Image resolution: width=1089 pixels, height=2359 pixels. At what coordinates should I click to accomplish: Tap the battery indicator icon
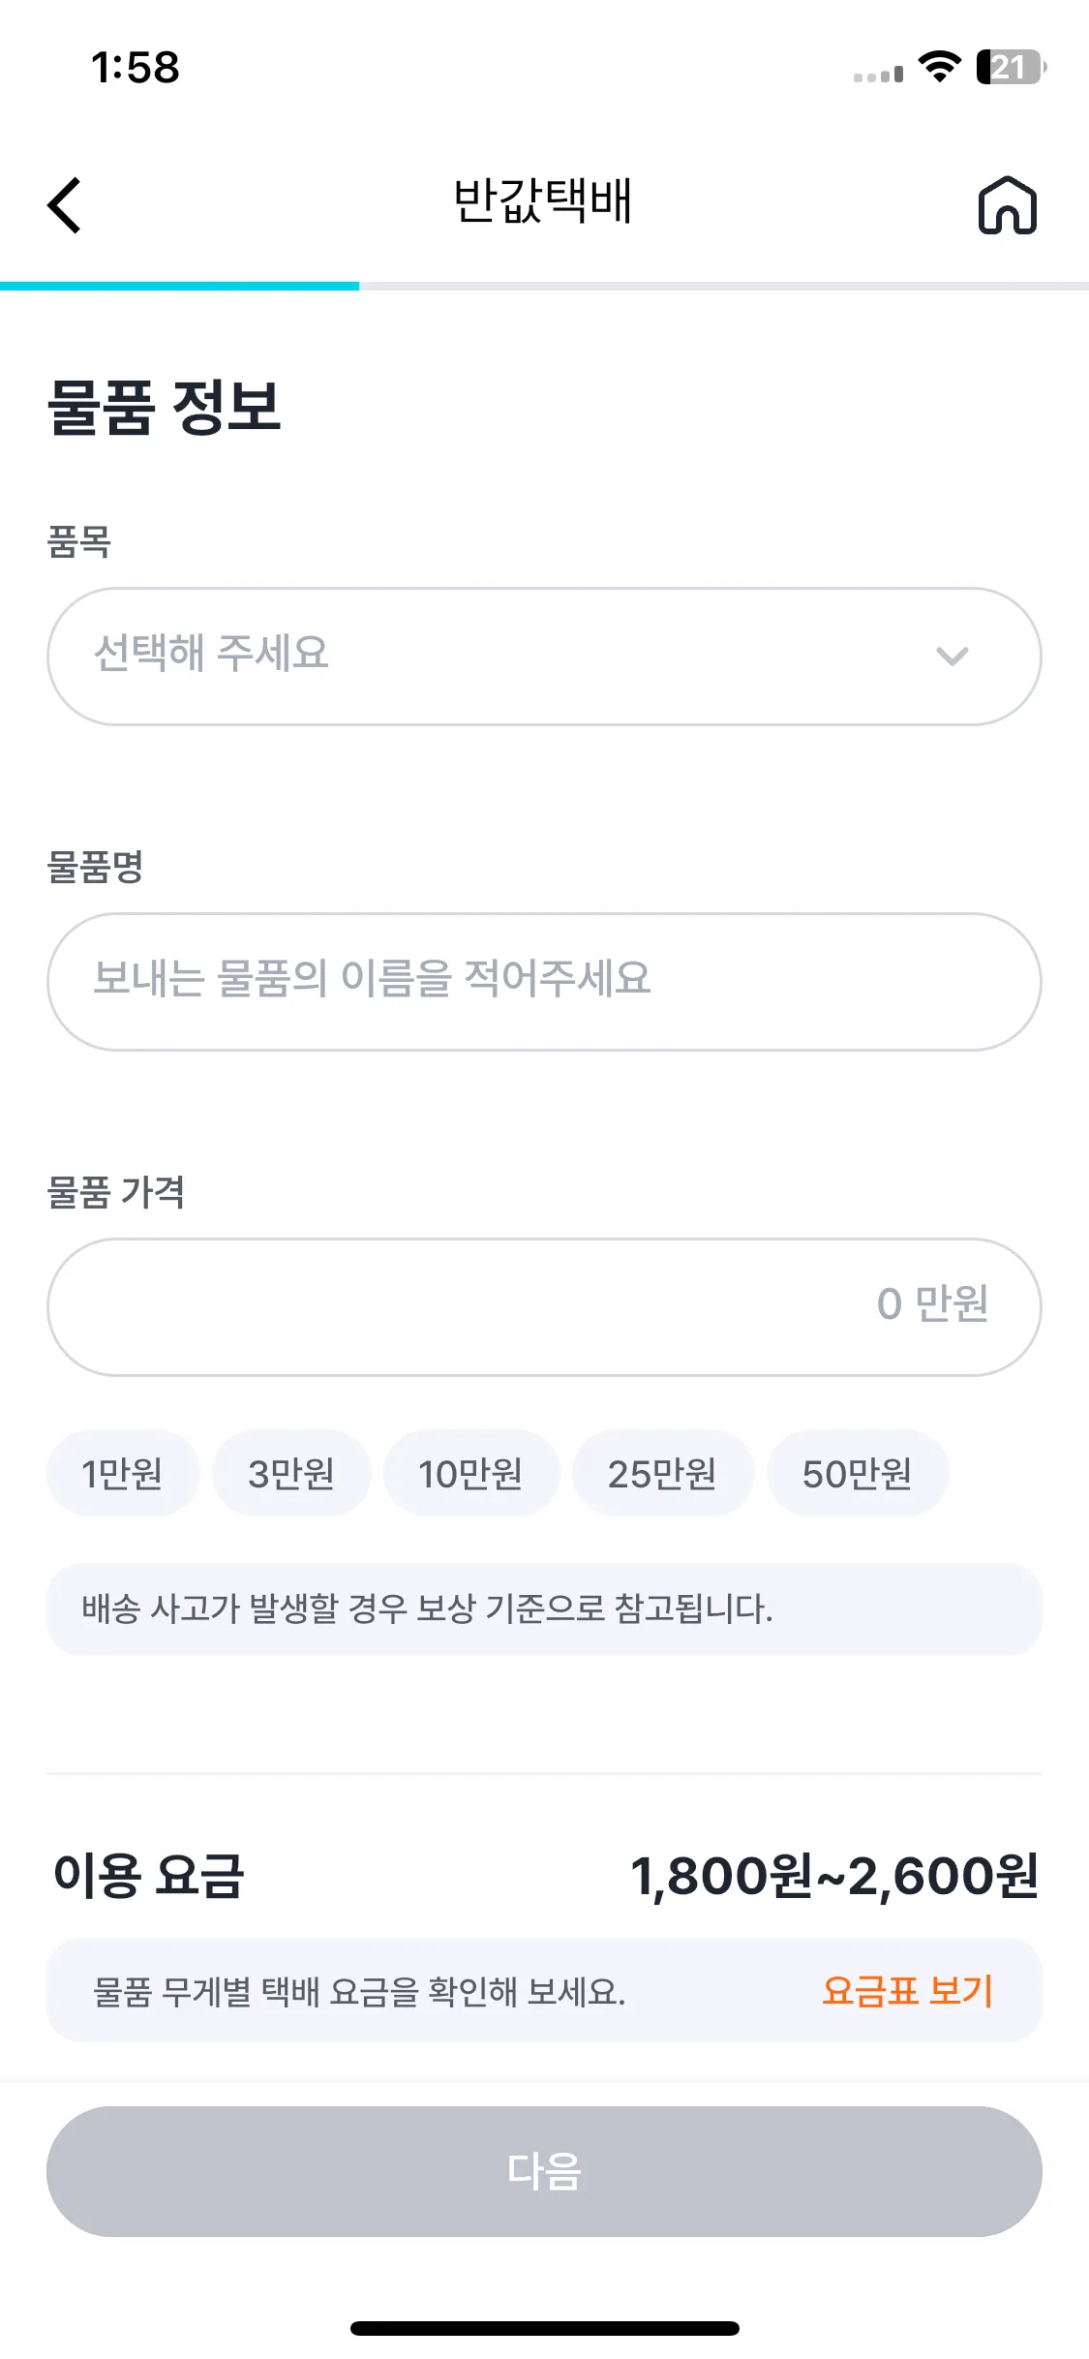click(x=1011, y=68)
